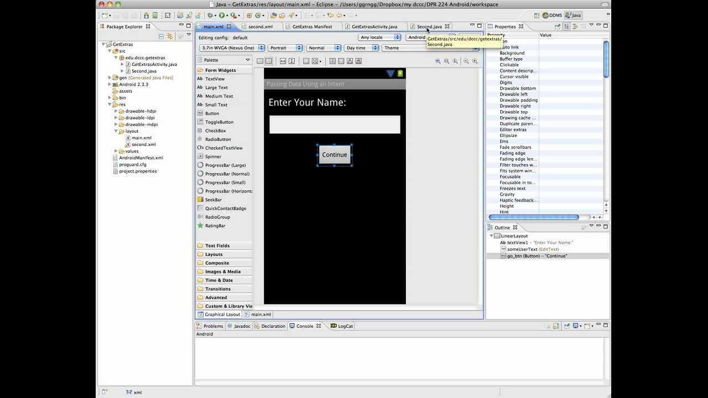This screenshot has width=708, height=398.
Task: Zoom in on the layout canvas
Action: click(x=475, y=61)
